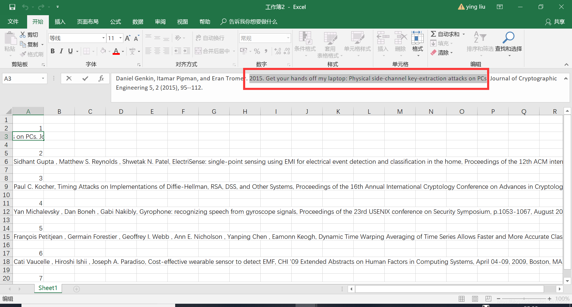Toggle Bold formatting B
Screen dimensions: 572x307
[x=53, y=51]
